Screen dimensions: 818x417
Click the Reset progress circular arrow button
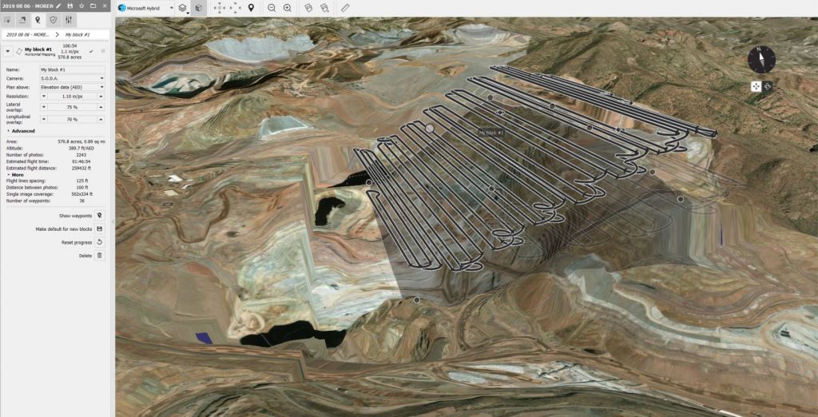(99, 242)
